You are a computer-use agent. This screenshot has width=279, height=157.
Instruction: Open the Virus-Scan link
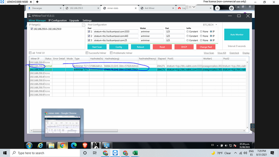tap(209, 53)
